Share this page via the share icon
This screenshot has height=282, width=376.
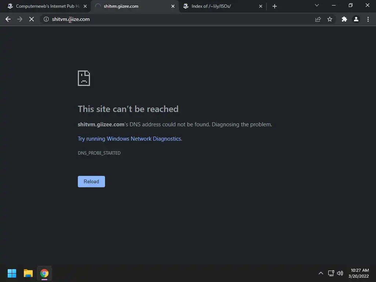pyautogui.click(x=318, y=19)
